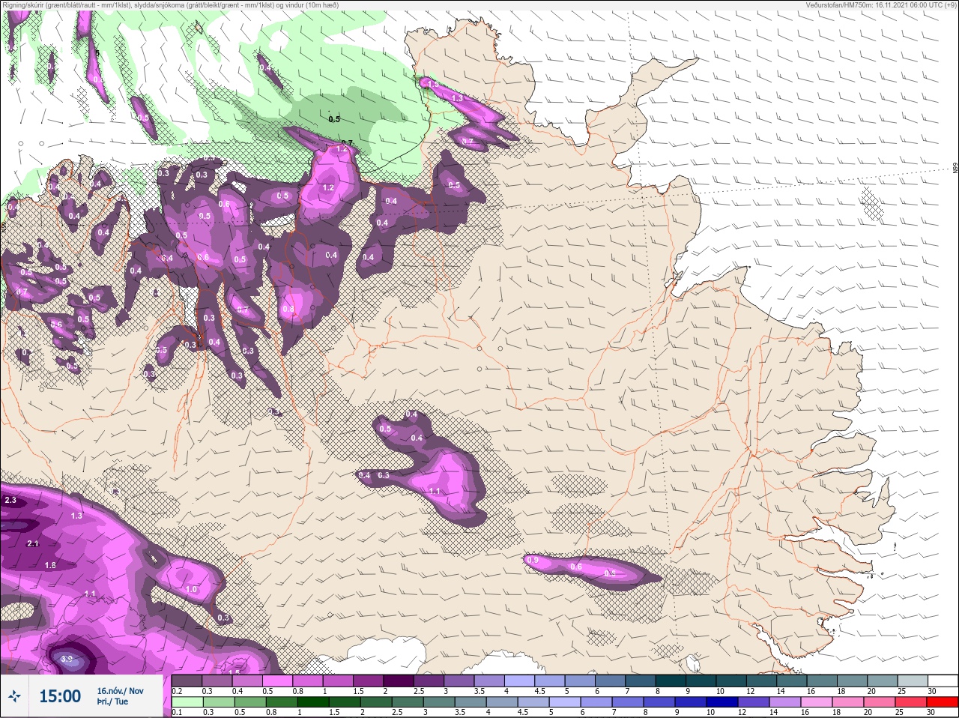The width and height of the screenshot is (959, 718).
Task: Click the 15:00 forecast time label
Action: [60, 696]
